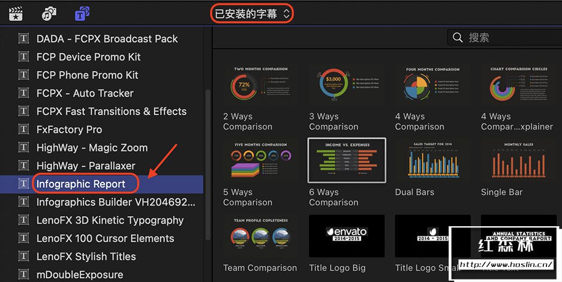Click the T icon beside LenoFX 3D Kinetic Typography
Image resolution: width=562 pixels, height=282 pixels.
click(x=23, y=220)
